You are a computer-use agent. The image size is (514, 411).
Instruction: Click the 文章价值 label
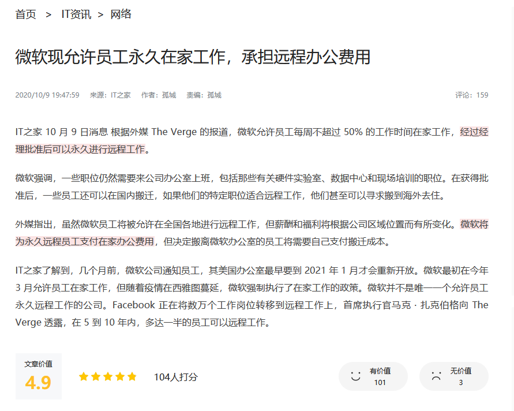coord(38,364)
